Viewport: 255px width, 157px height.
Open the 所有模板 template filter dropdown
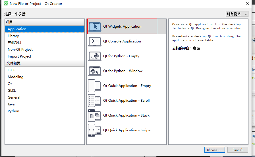coord(237,14)
